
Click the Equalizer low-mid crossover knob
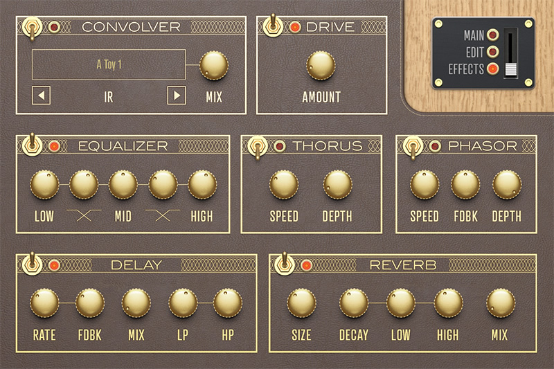point(84,185)
